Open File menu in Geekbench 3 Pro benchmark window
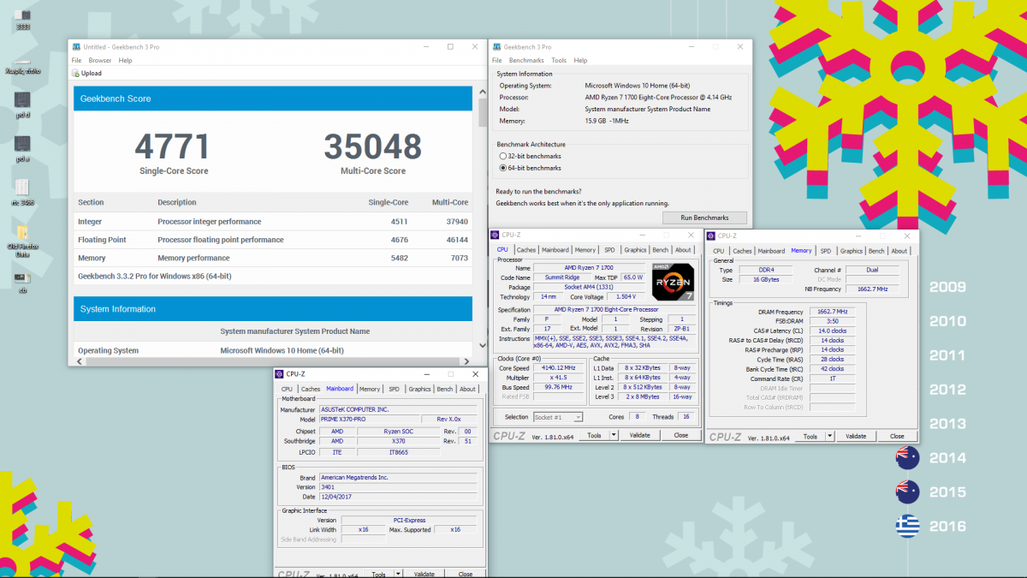The image size is (1027, 578). (x=497, y=61)
